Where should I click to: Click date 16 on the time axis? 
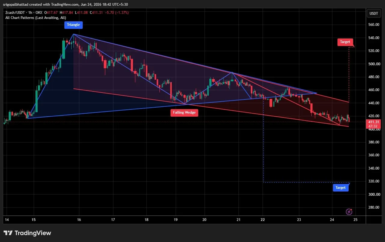pyautogui.click(x=79, y=220)
